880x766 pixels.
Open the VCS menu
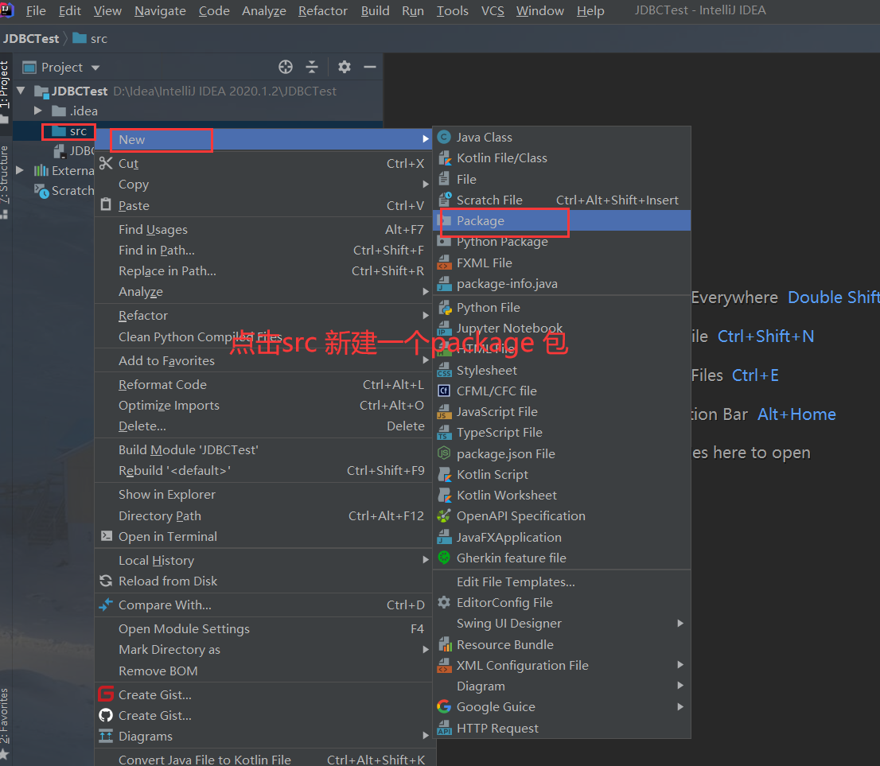click(x=493, y=10)
